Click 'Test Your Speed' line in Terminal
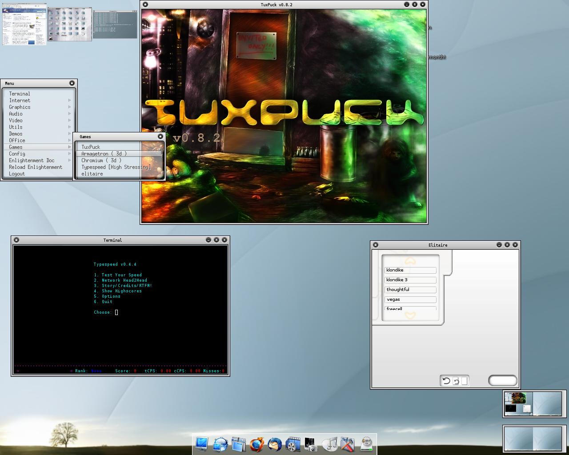 (118, 275)
